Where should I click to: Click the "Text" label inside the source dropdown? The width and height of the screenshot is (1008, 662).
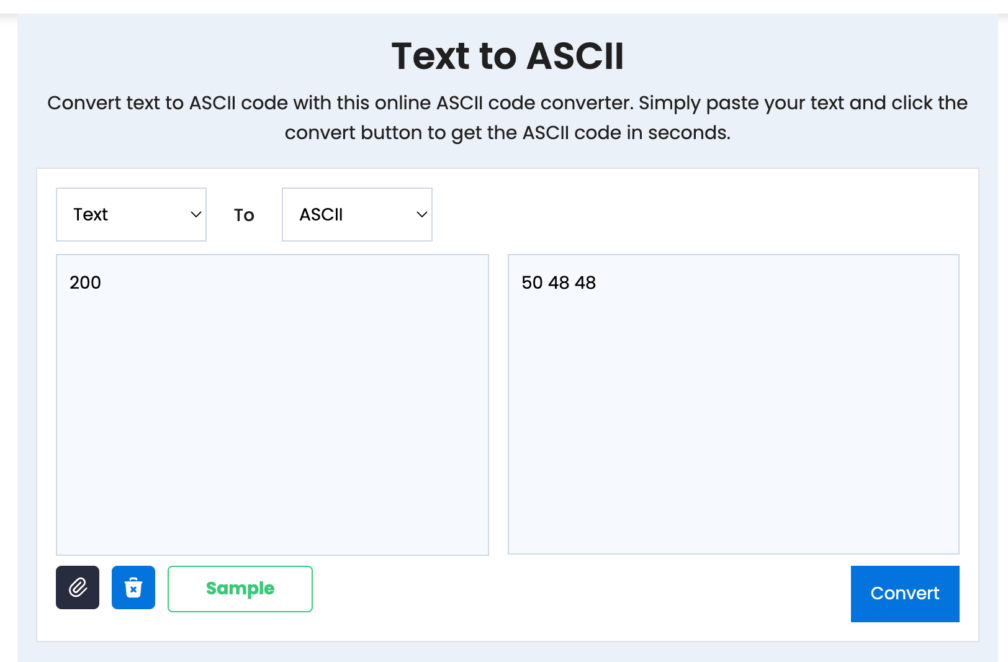coord(91,215)
